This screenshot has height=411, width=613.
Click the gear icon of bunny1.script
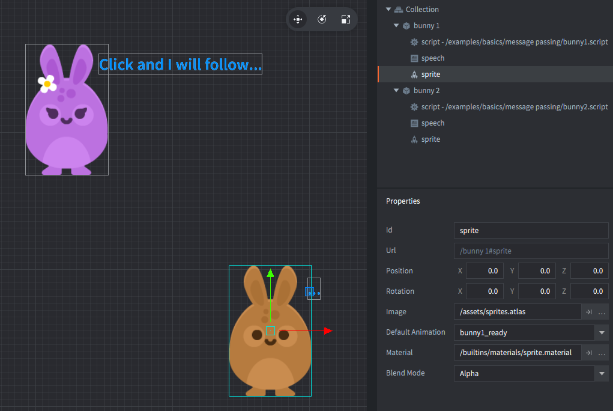point(414,42)
